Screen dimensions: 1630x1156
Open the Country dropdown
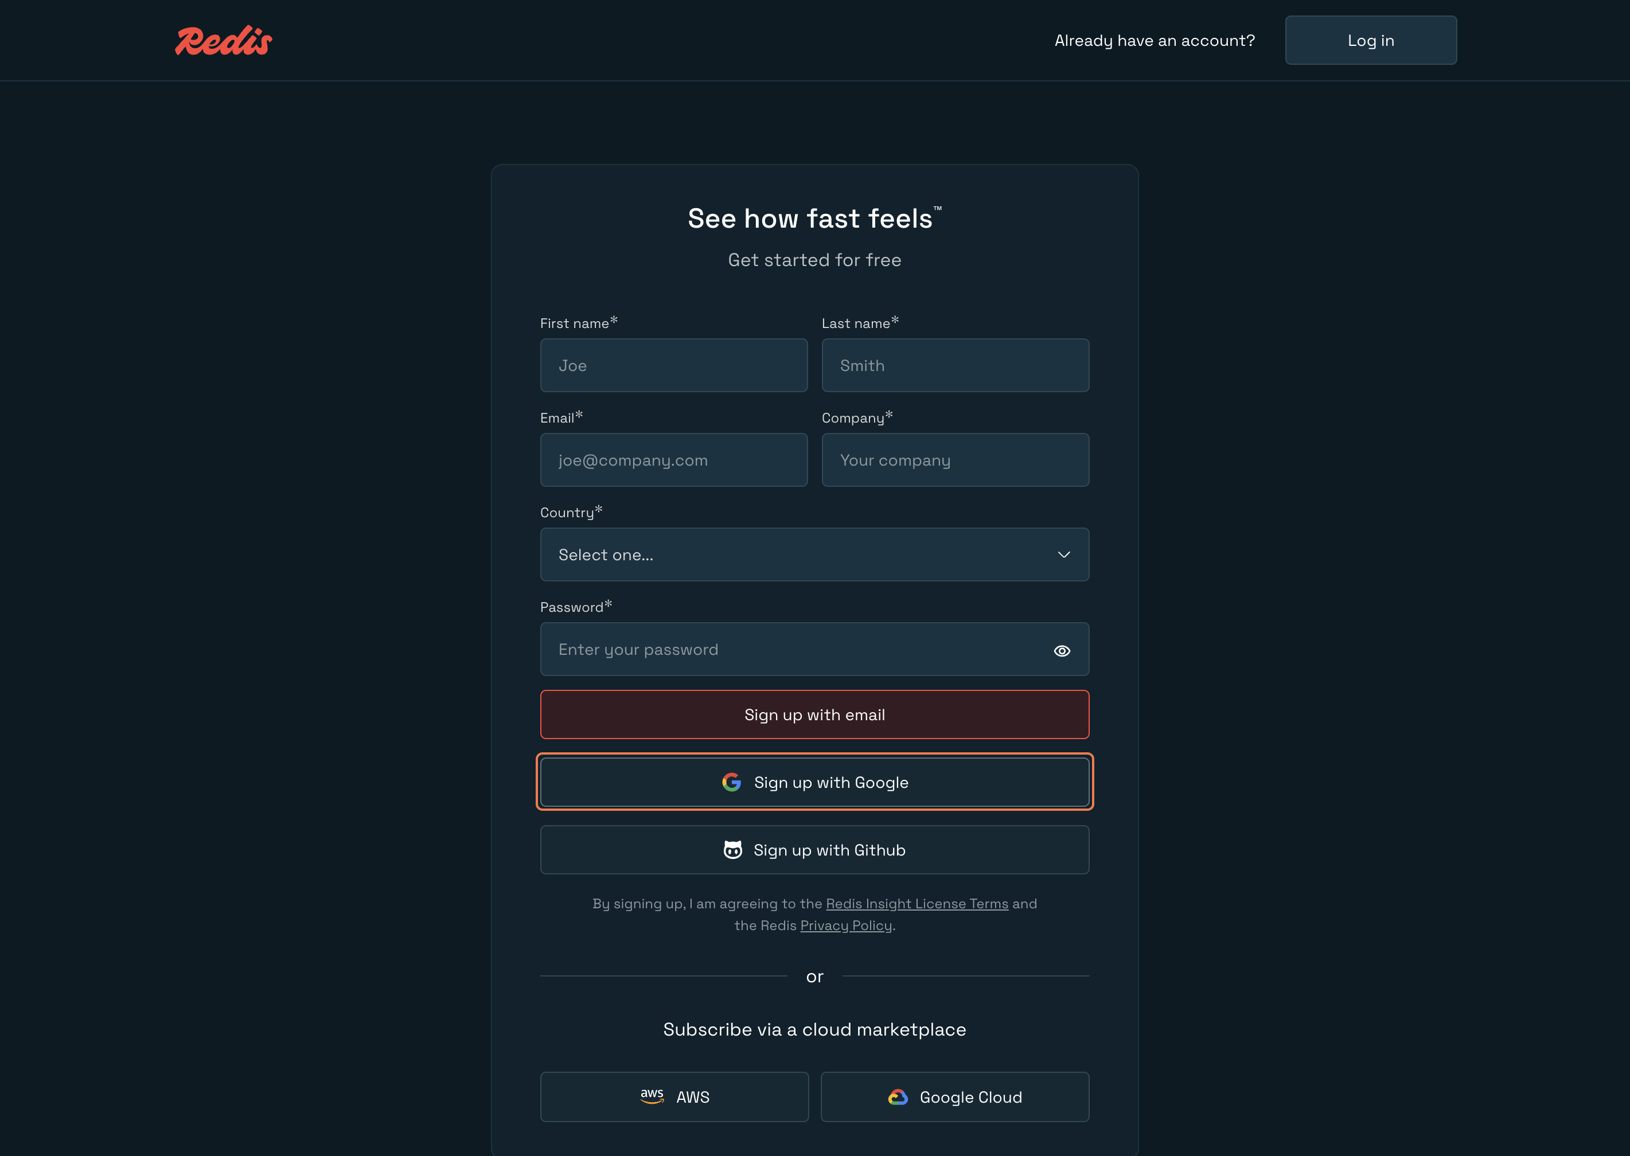point(814,554)
